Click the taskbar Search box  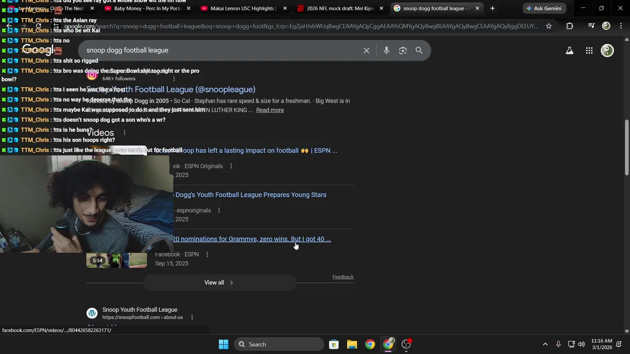point(279,344)
